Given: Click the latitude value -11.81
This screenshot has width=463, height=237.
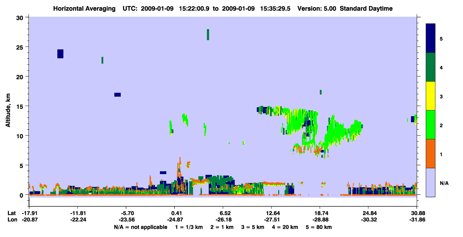Looking at the screenshot, I should point(78,213).
